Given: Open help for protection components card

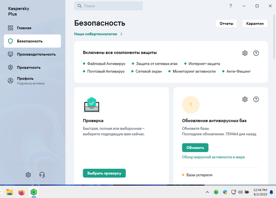Looking at the screenshot, I should coord(256,53).
